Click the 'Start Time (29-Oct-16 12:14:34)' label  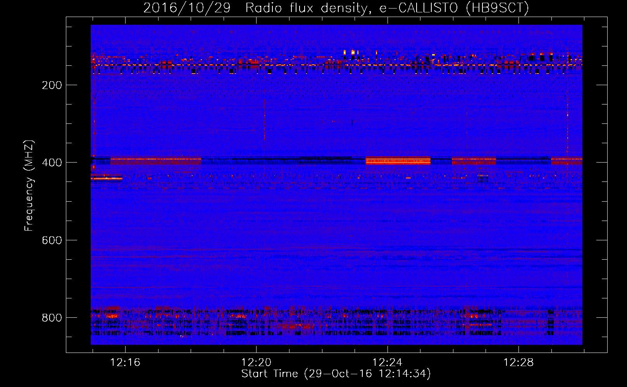(x=336, y=374)
